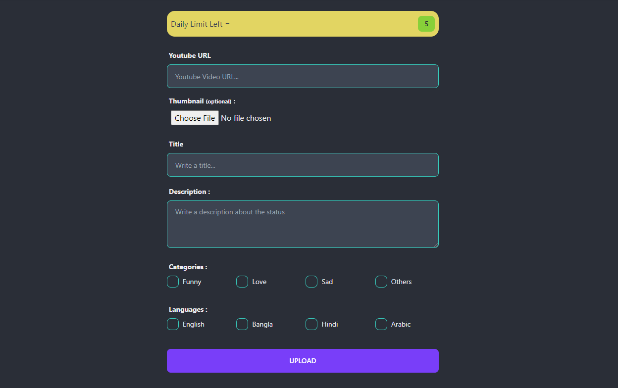
Task: Select the Arabic language checkbox
Action: [381, 324]
